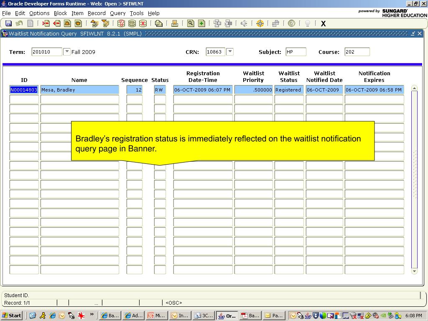This screenshot has width=428, height=321.
Task: Click the Term field showing 201010
Action: (x=47, y=52)
